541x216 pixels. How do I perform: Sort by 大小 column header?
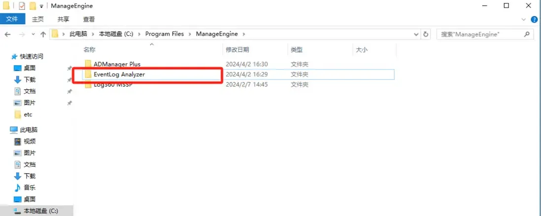(362, 50)
